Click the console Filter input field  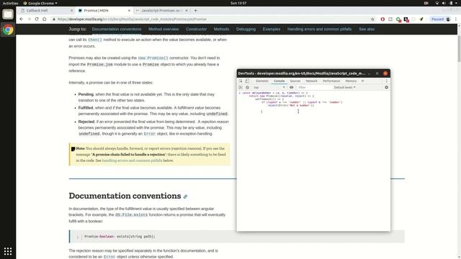click(x=313, y=88)
